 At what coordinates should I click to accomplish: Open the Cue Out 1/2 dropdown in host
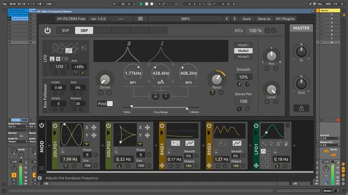pos(330,138)
